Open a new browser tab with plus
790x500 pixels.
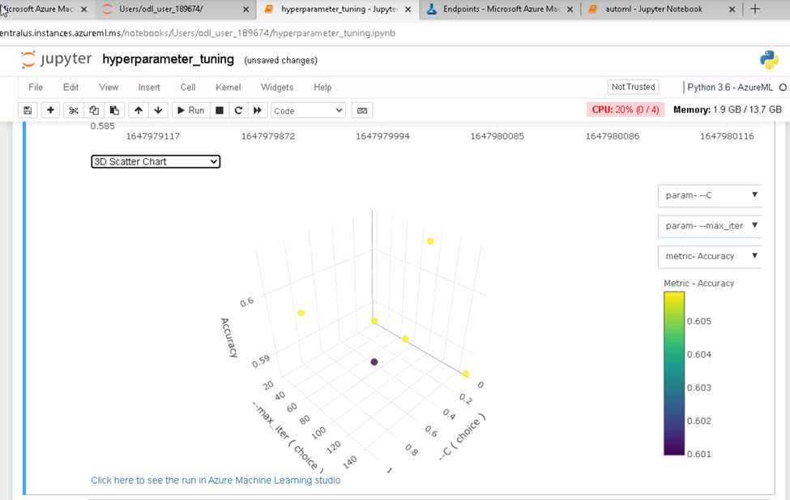tap(754, 9)
